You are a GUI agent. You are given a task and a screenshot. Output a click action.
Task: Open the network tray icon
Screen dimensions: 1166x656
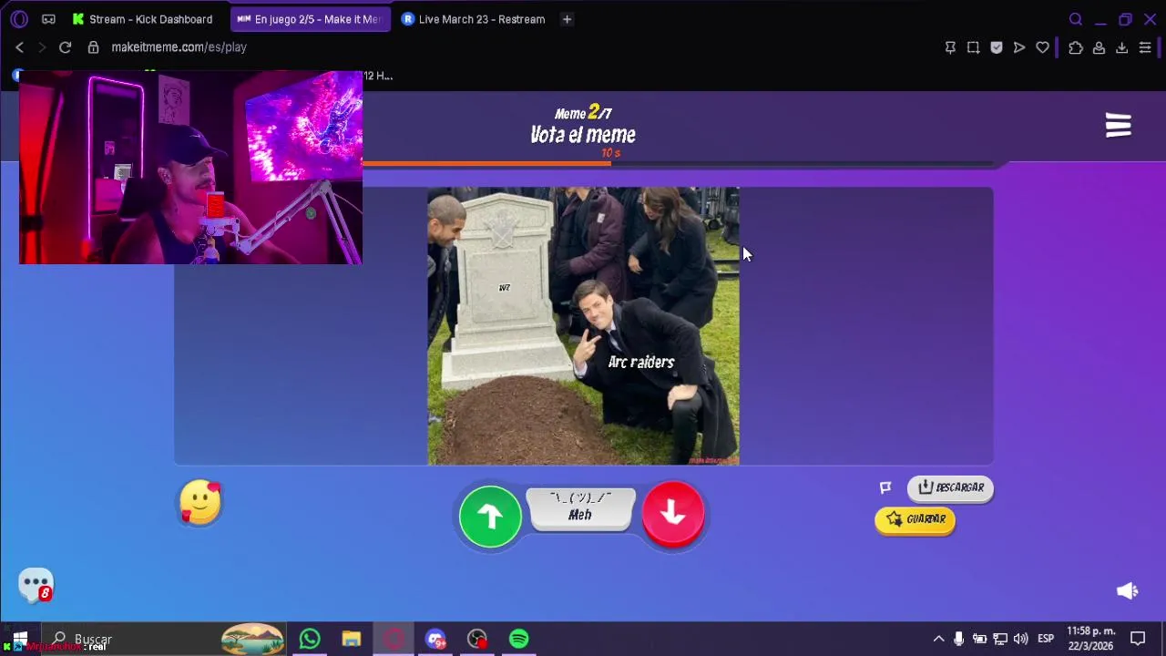point(1000,639)
